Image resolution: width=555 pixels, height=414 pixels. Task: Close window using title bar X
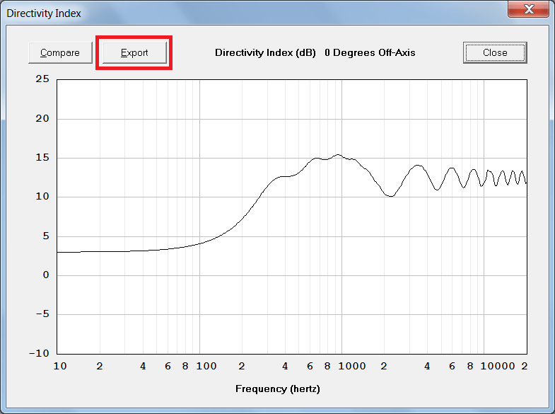[528, 9]
